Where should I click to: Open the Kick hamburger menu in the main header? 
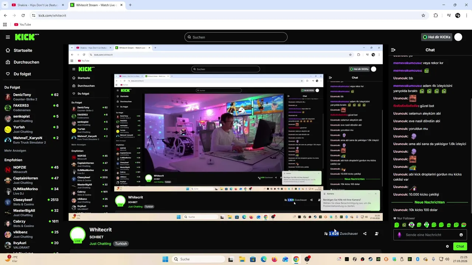[x=8, y=37]
